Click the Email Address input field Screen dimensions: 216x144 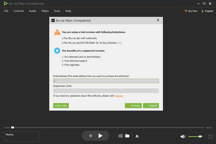(106, 81)
